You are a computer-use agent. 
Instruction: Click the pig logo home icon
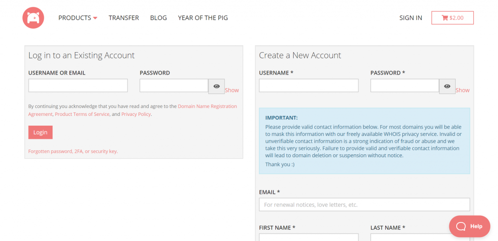(33, 18)
